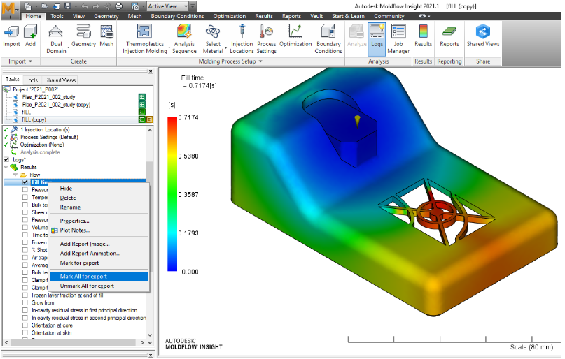The height and width of the screenshot is (359, 565).
Task: Select the Plas_P2021_002_study (copy) study
Action: pos(56,105)
